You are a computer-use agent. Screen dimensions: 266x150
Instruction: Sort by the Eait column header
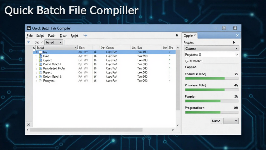coord(149,48)
